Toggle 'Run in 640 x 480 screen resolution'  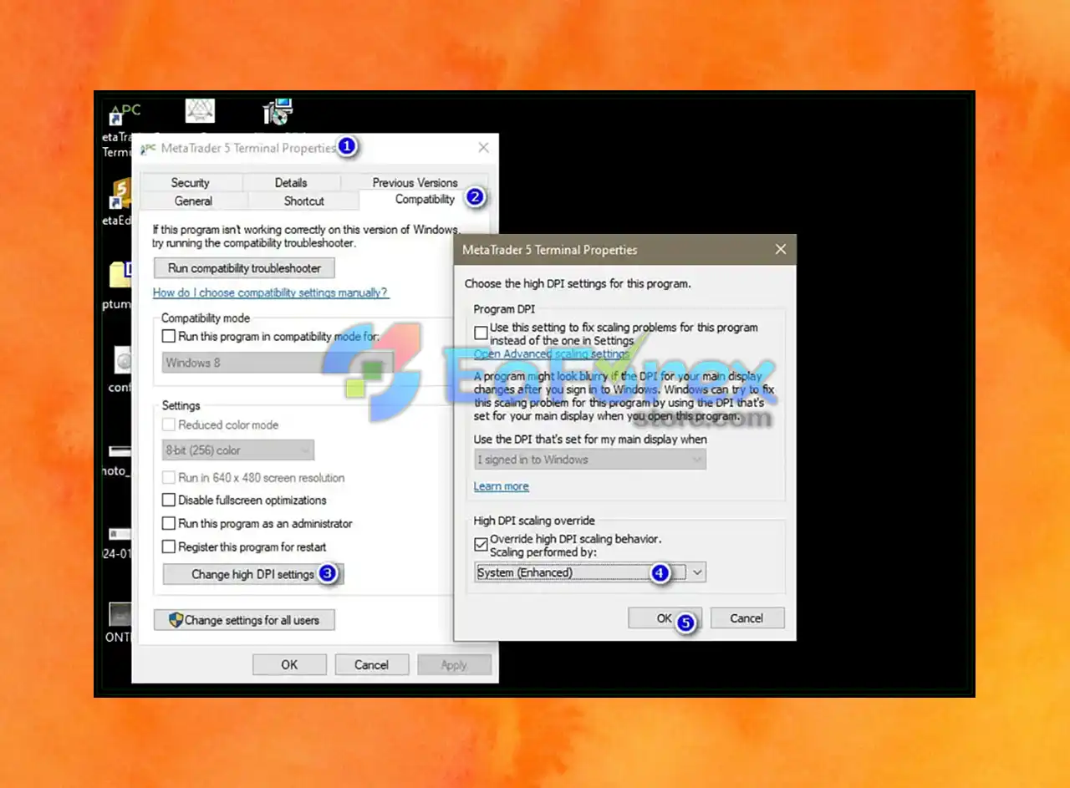(x=169, y=477)
